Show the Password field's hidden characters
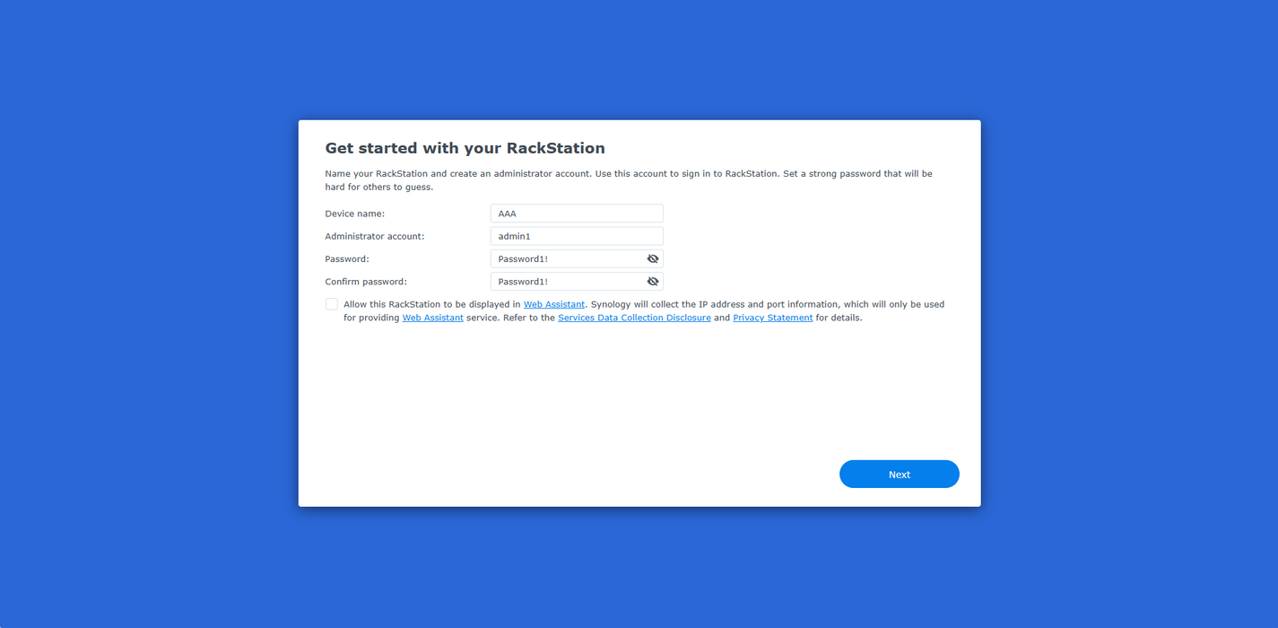Image resolution: width=1278 pixels, height=628 pixels. coord(653,258)
